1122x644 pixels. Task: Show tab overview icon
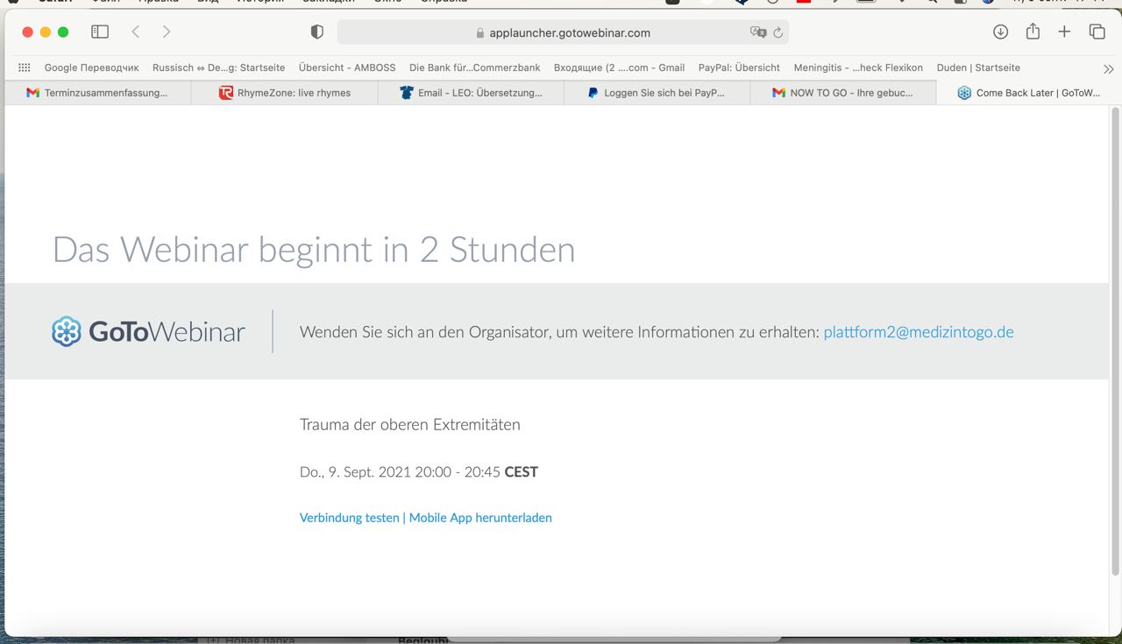click(1097, 32)
